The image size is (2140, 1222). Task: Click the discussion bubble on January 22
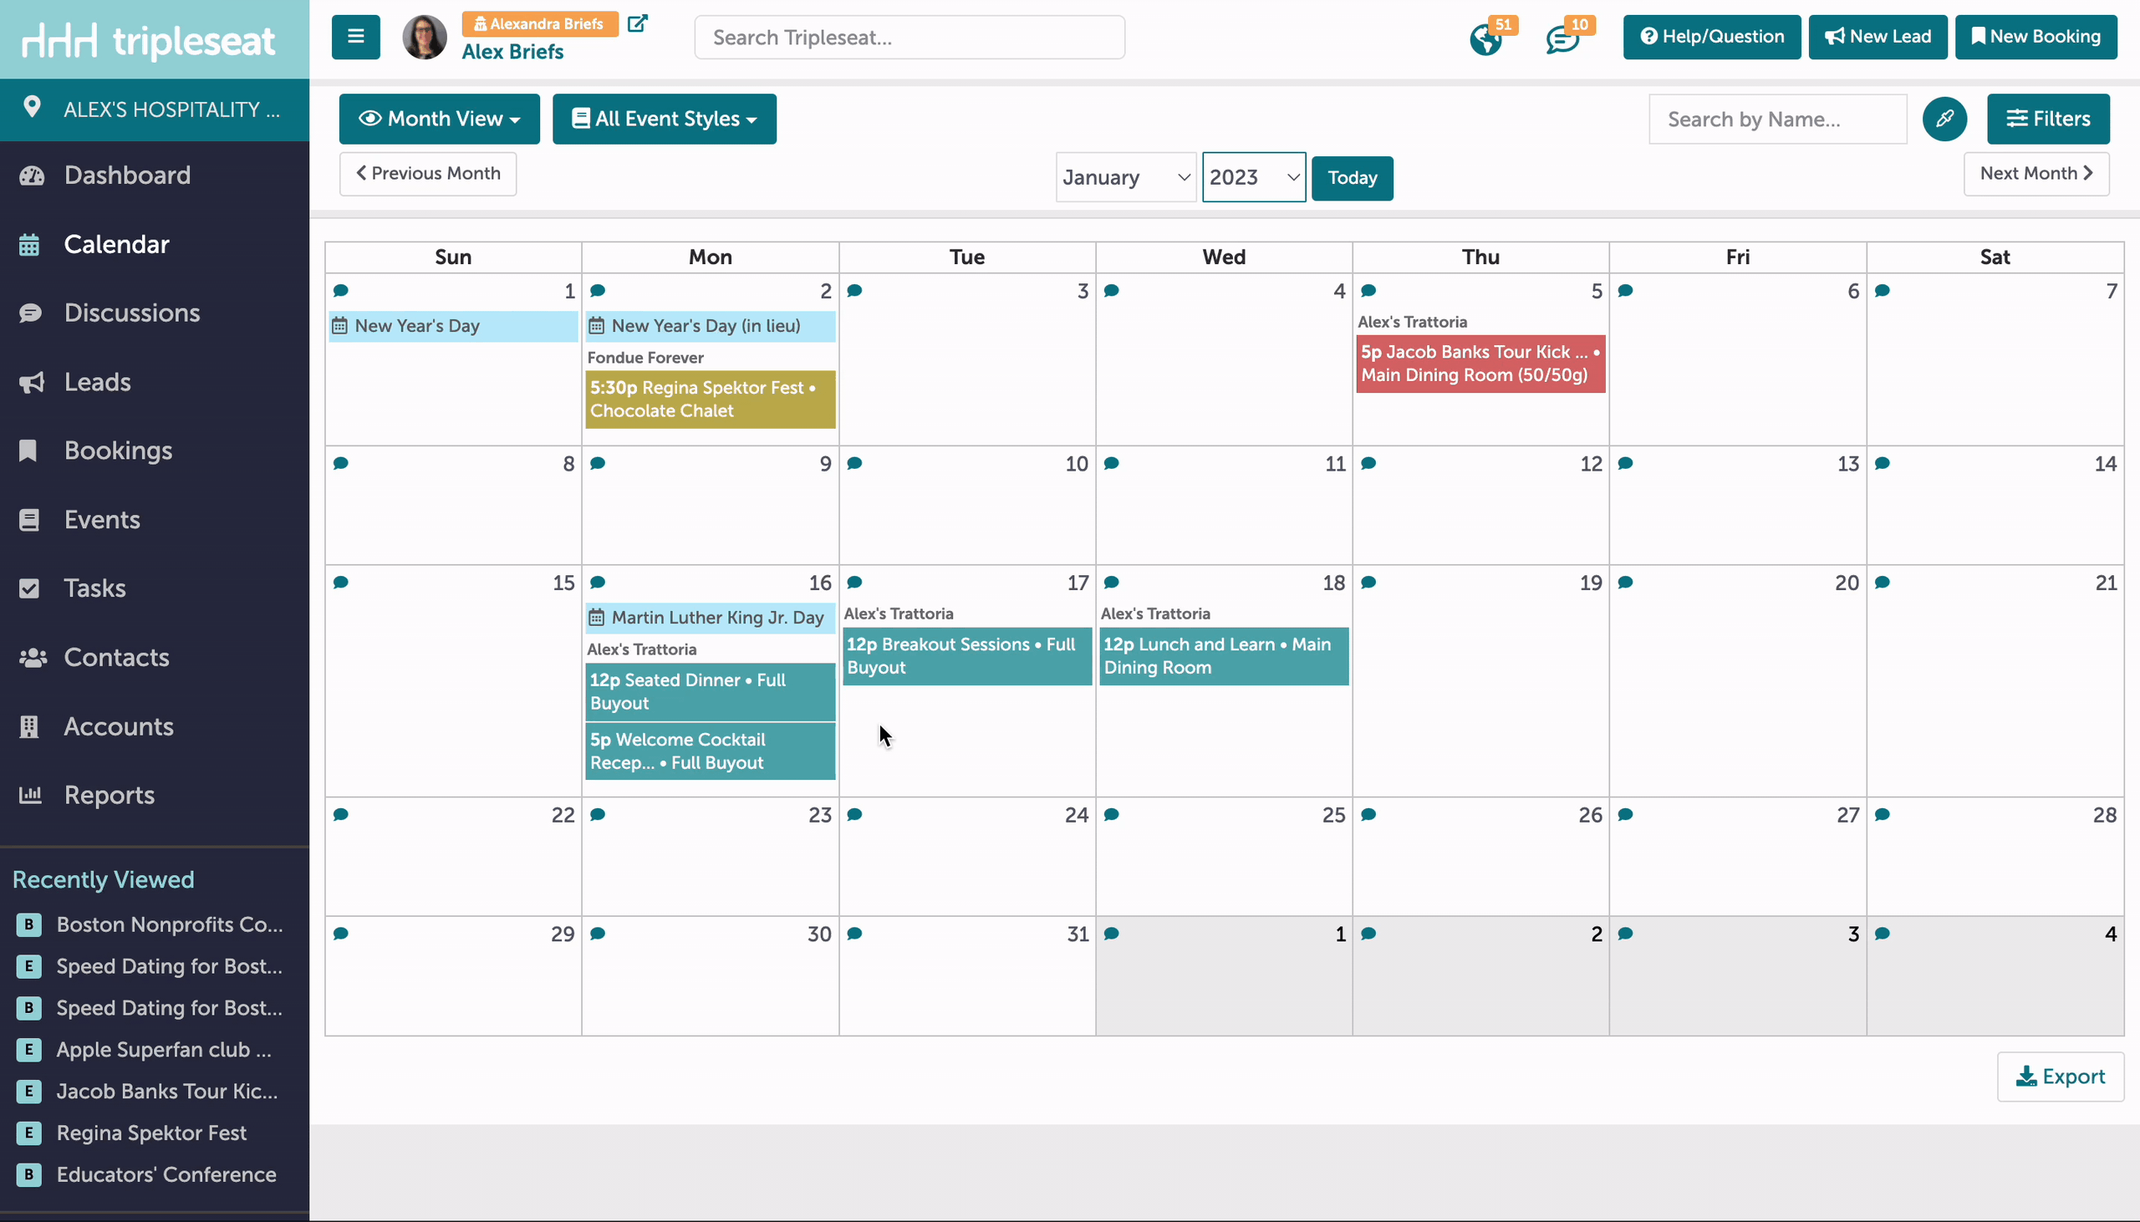pyautogui.click(x=341, y=814)
